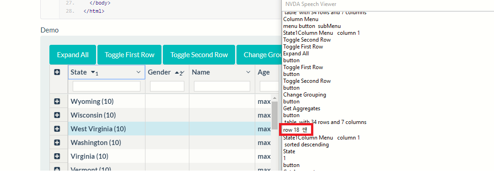494x172 pixels.
Task: Focus the State column filter field
Action: tap(107, 86)
